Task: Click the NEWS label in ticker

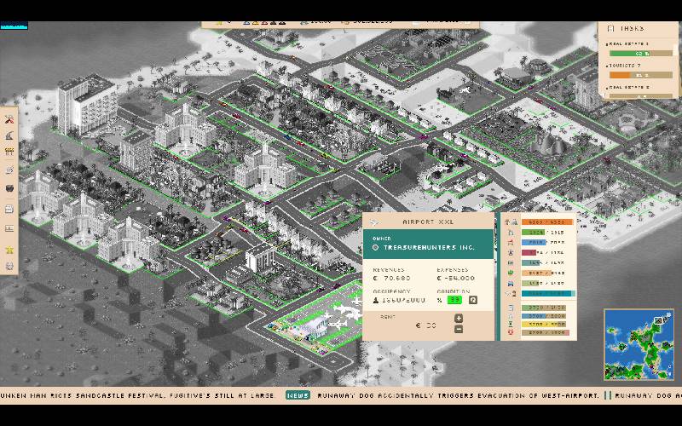Action: [x=298, y=395]
